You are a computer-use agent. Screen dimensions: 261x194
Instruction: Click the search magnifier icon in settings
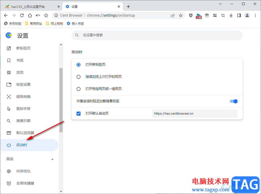tap(77, 35)
